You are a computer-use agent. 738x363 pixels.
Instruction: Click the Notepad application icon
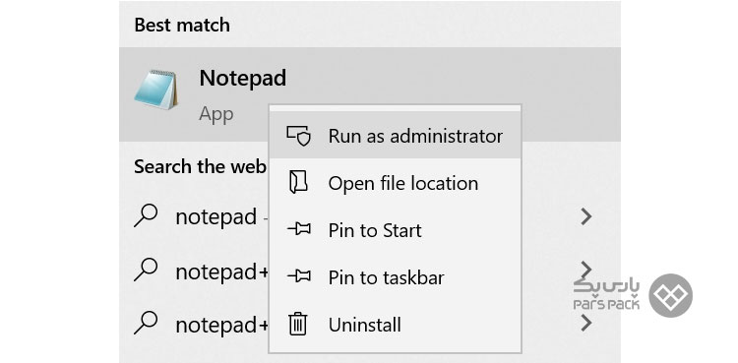click(x=156, y=90)
